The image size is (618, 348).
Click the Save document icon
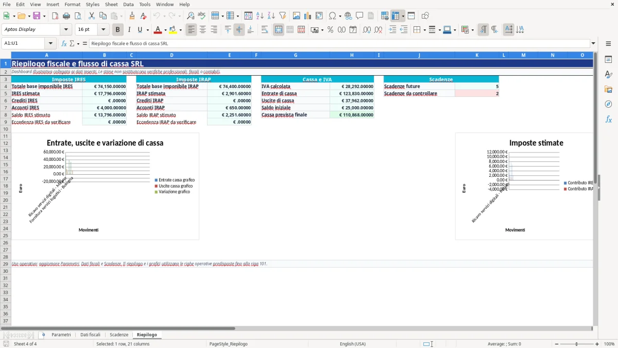37,16
